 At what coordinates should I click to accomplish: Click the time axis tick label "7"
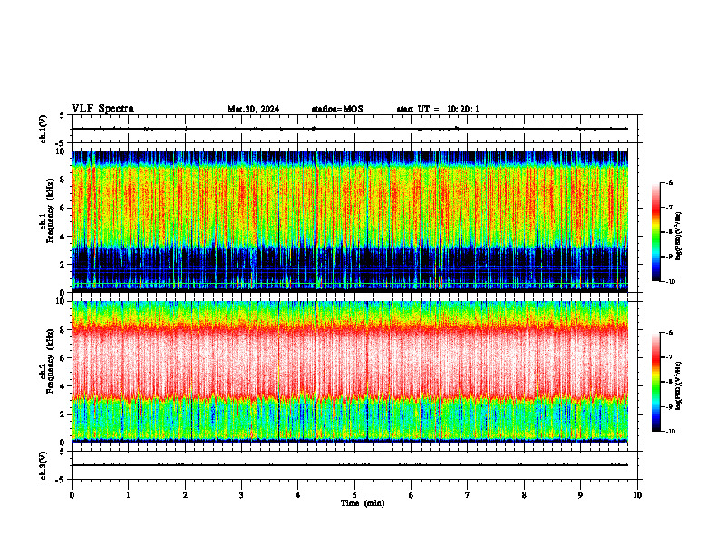468,495
